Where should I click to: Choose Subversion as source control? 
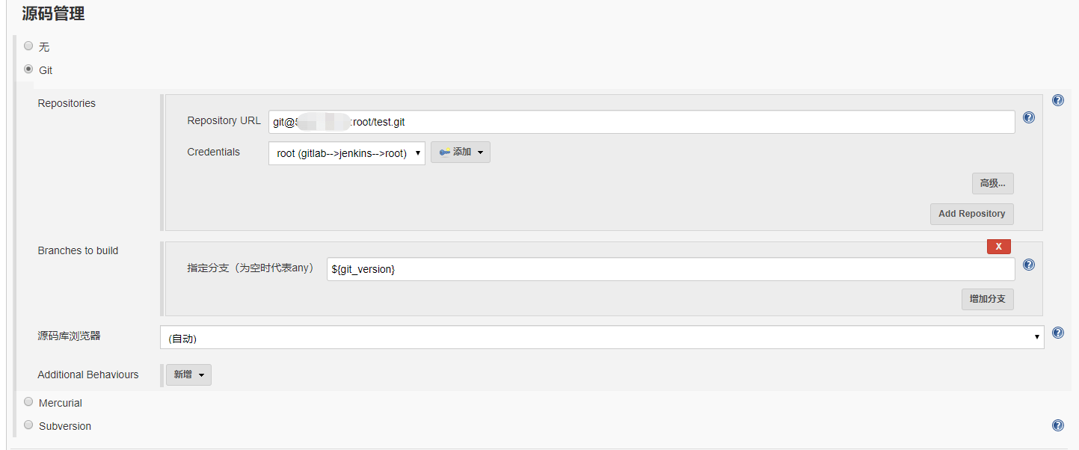pyautogui.click(x=28, y=425)
